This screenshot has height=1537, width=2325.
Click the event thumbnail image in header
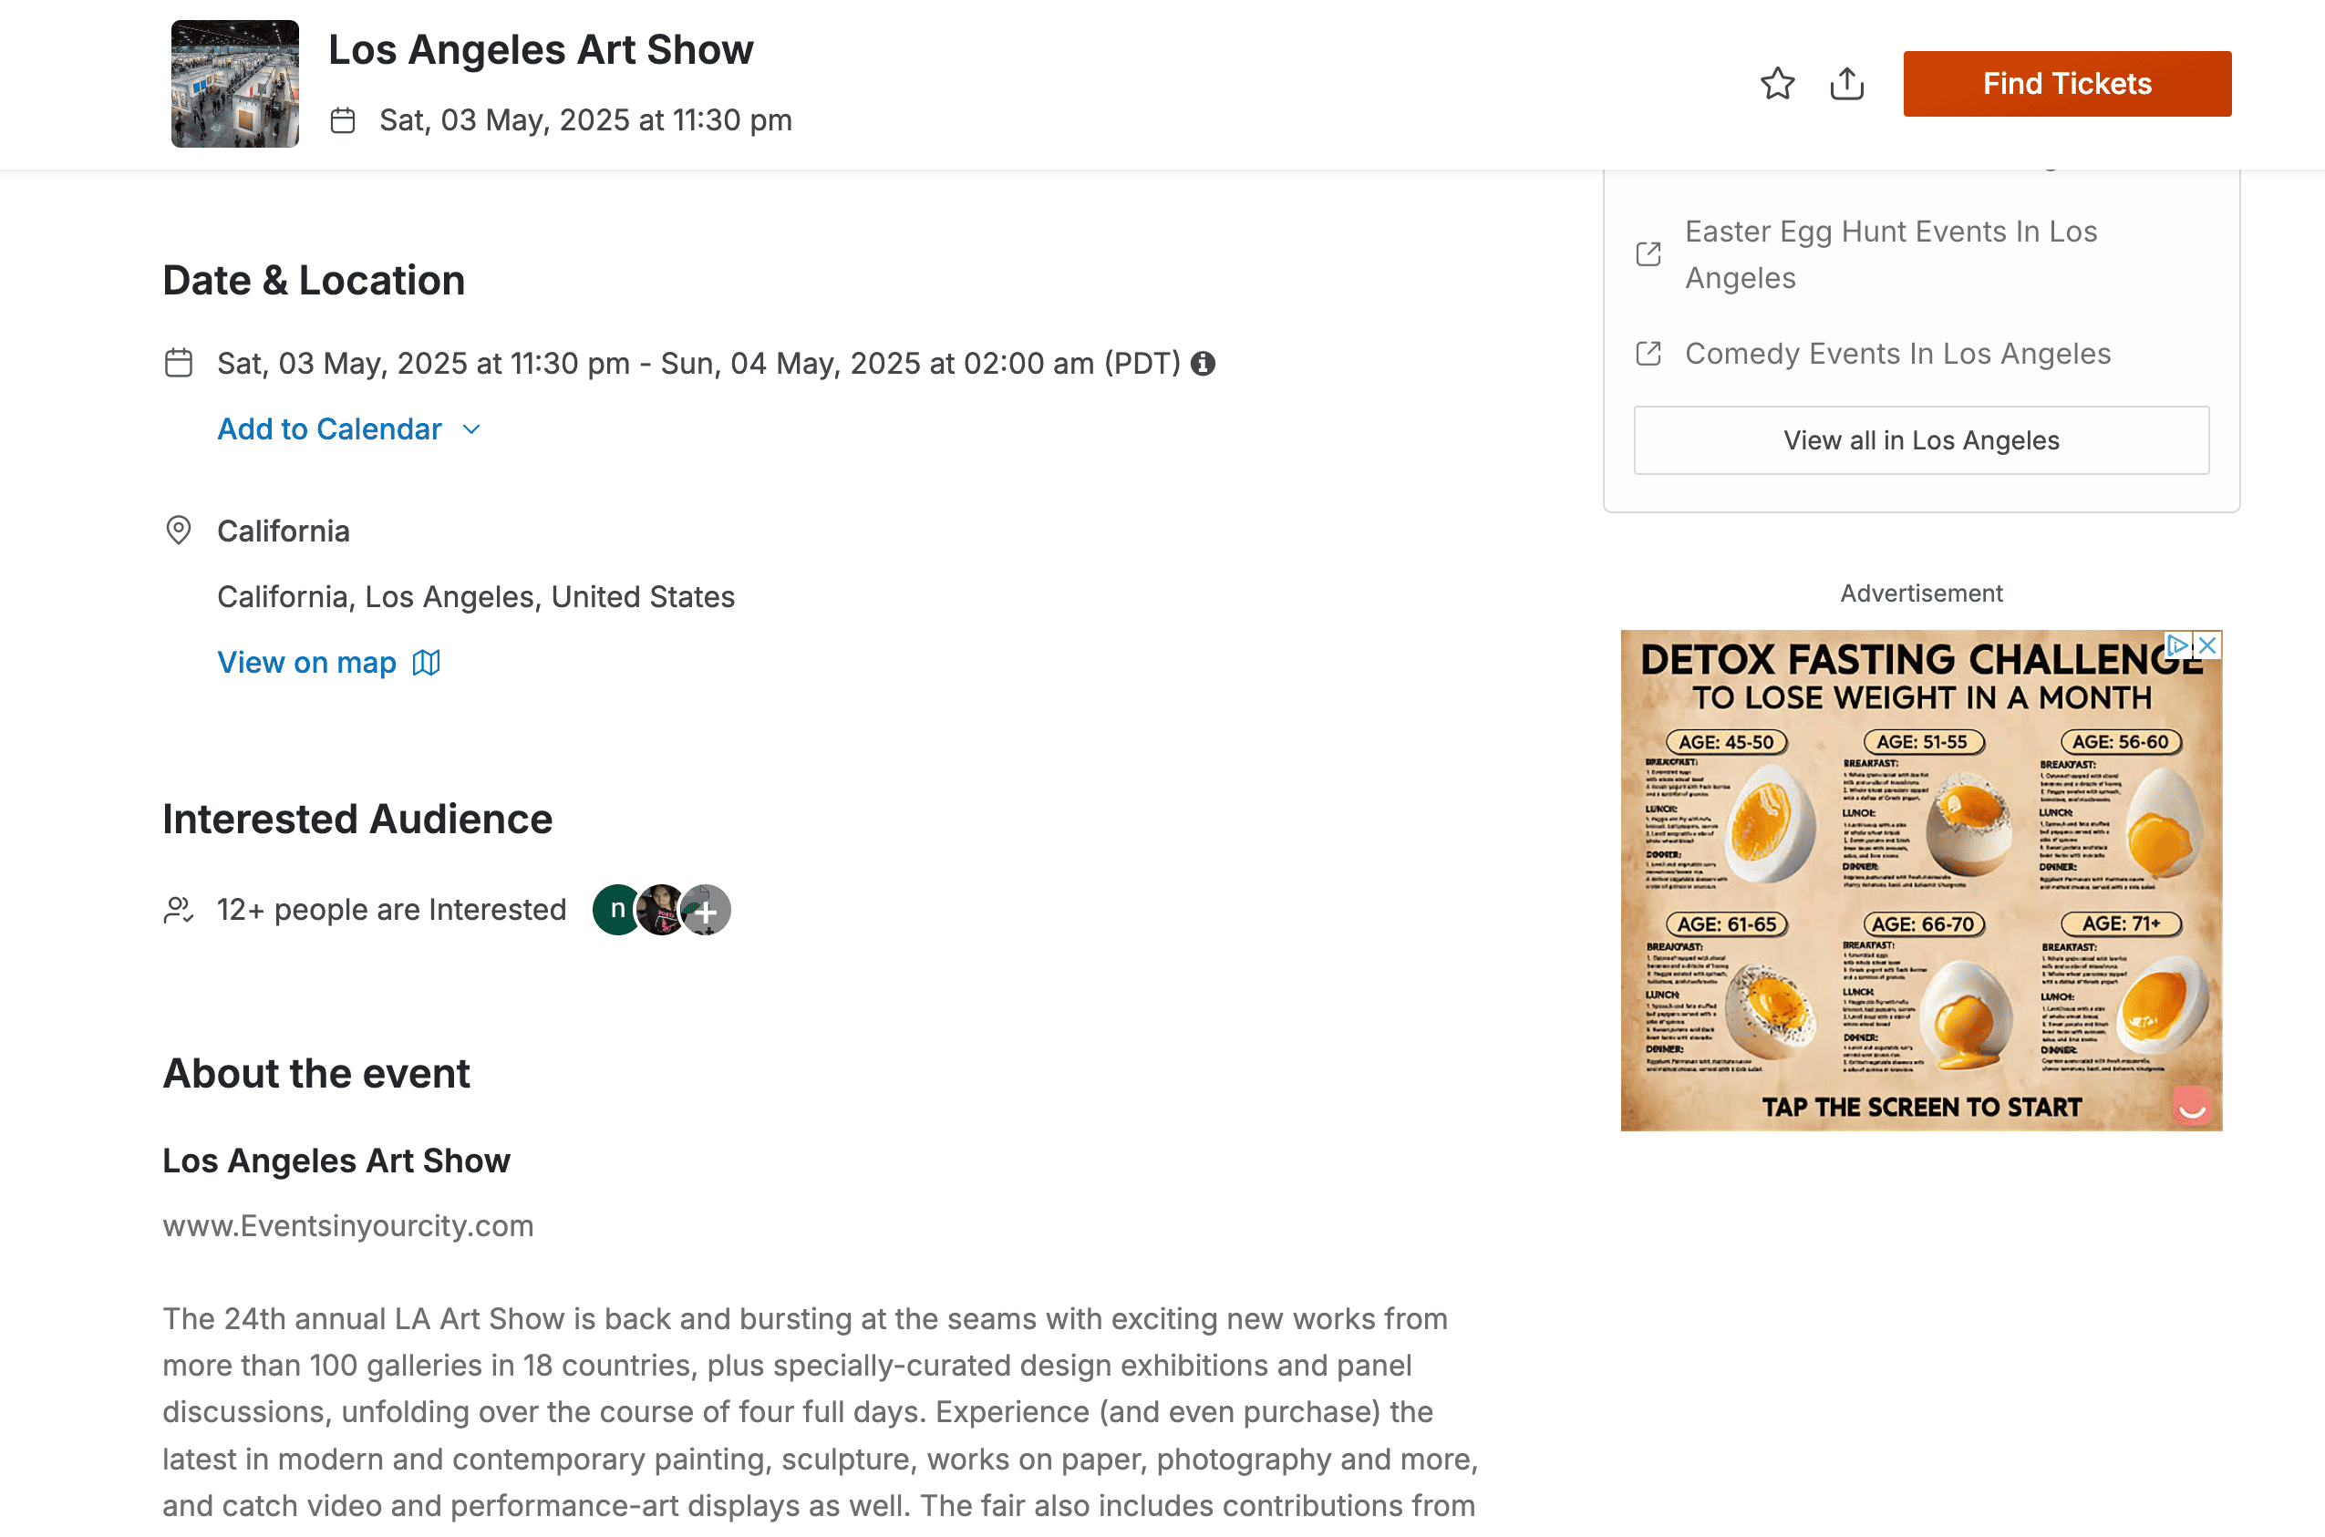tap(235, 84)
